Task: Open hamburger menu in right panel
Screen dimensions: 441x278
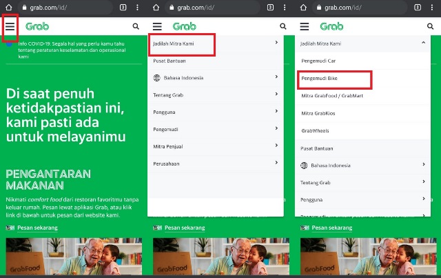Action: 305,26
